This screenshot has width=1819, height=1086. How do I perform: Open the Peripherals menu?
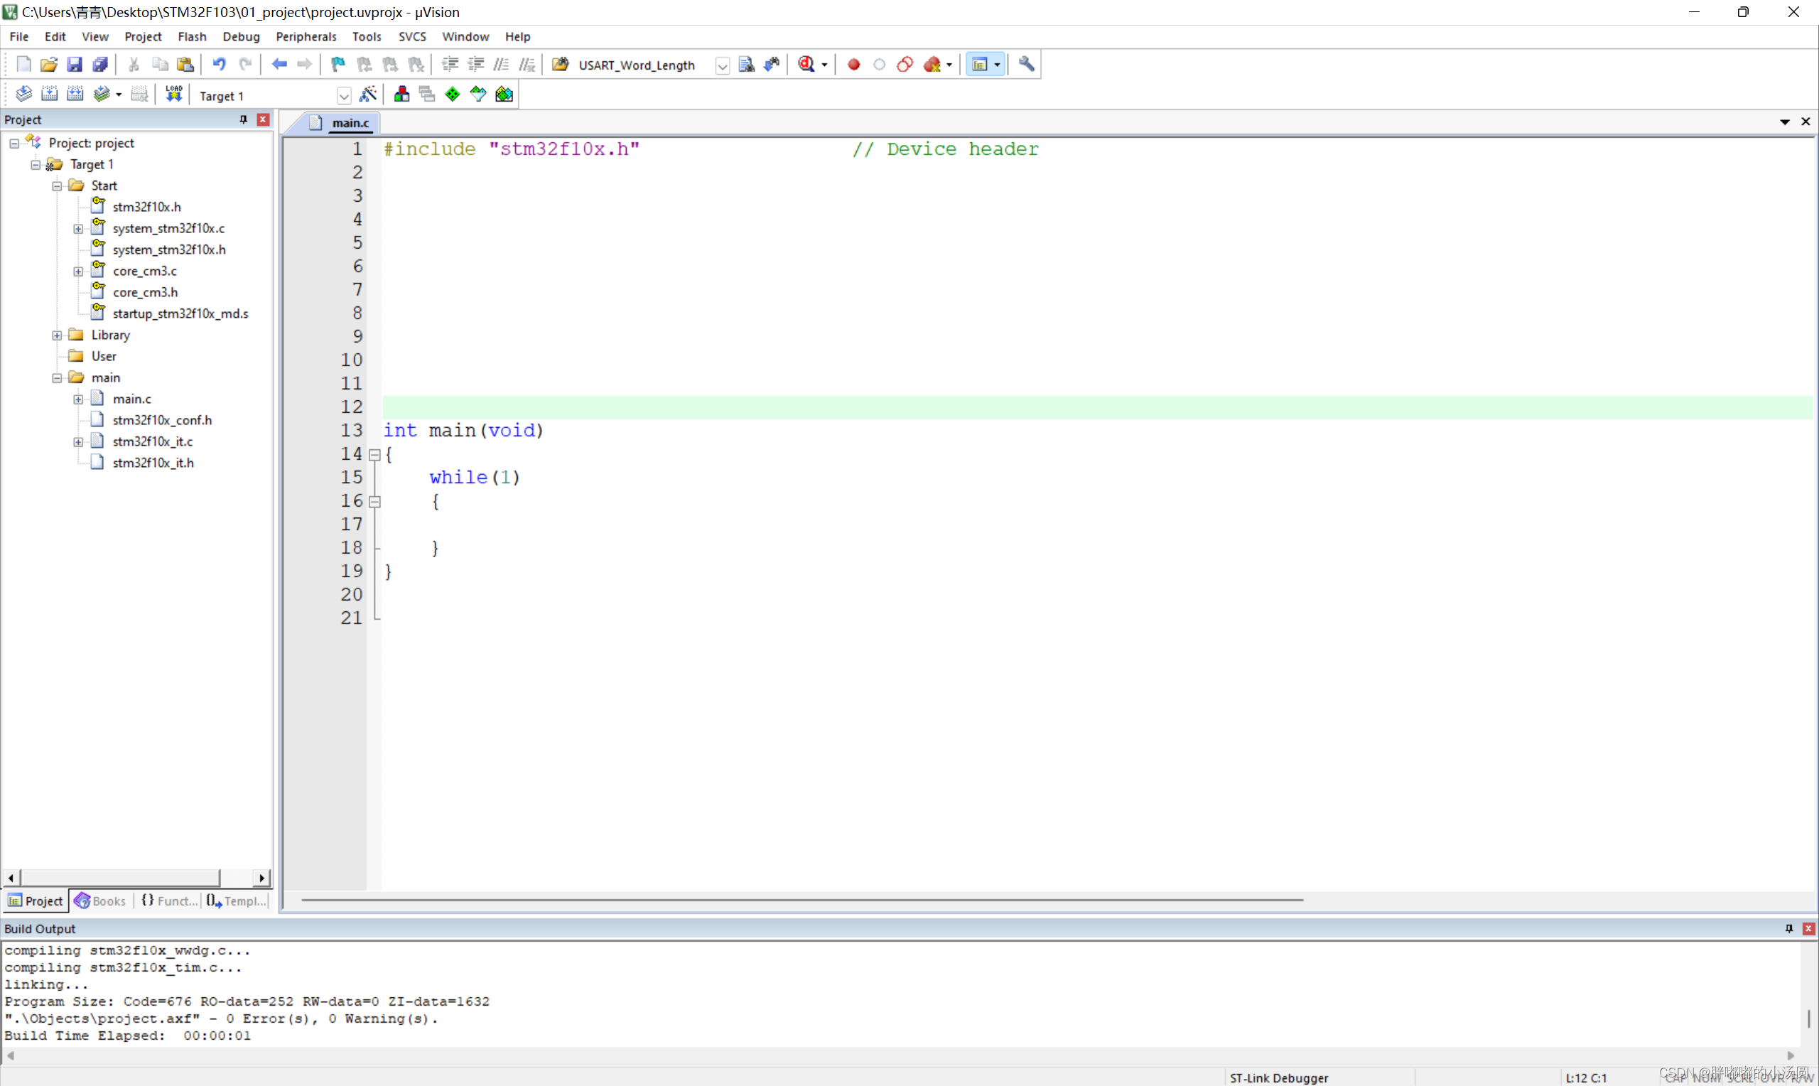pos(306,36)
